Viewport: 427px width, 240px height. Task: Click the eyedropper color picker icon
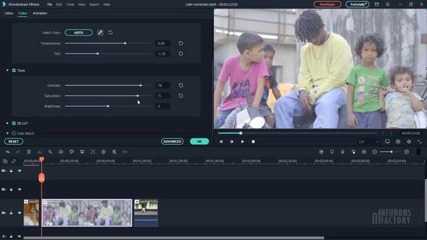[100, 33]
